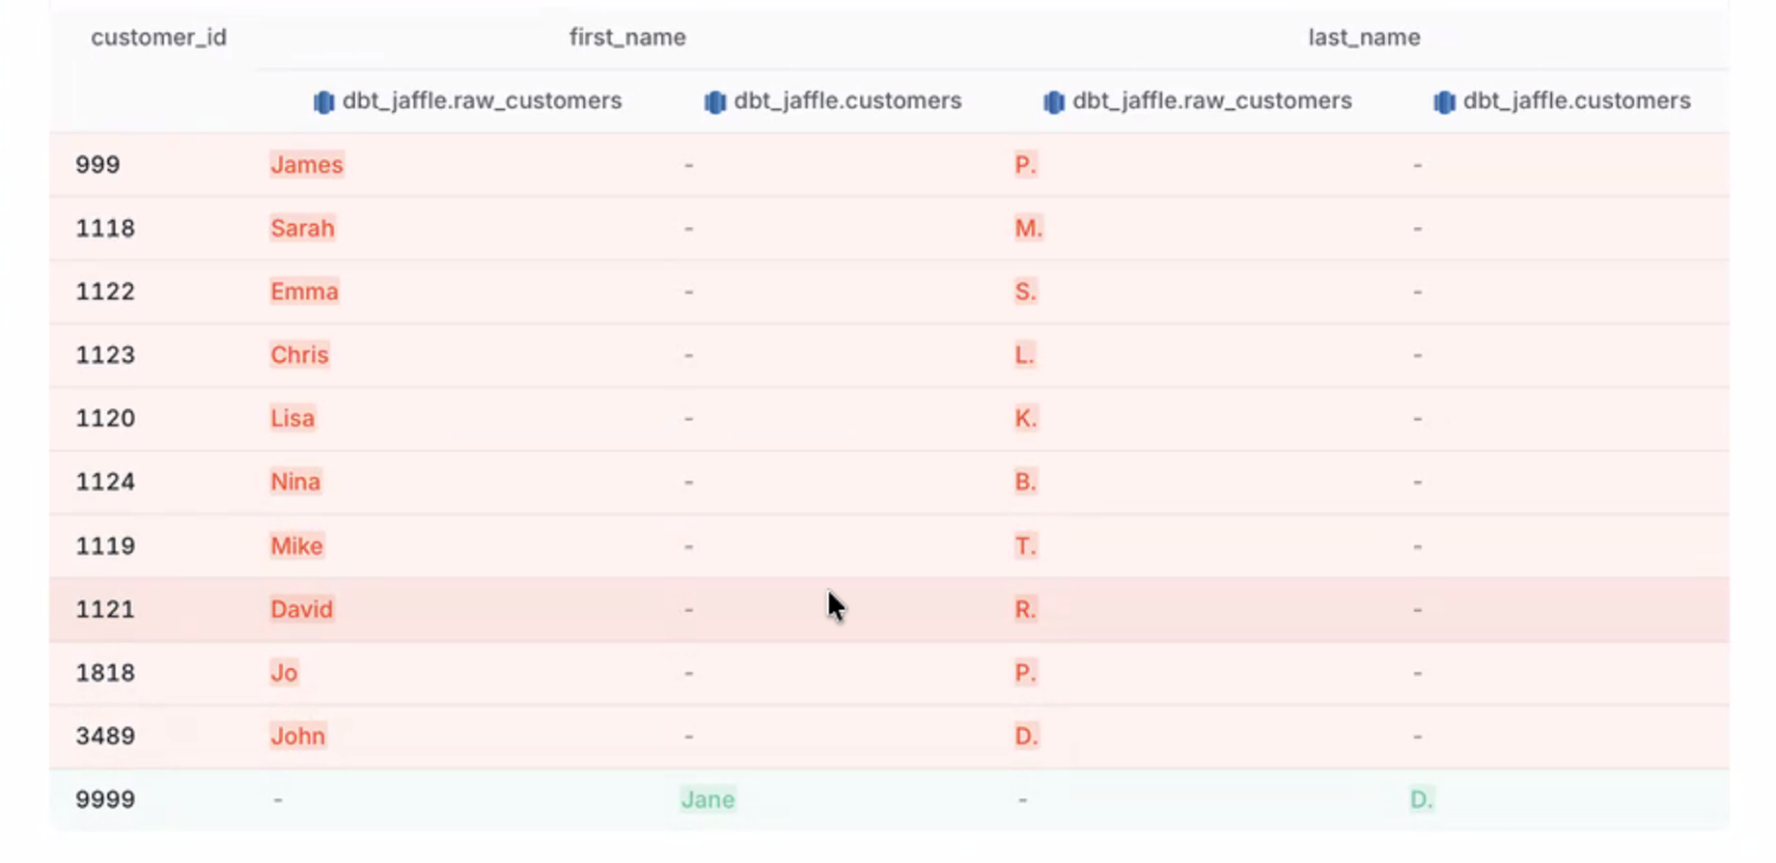Click customer ID 9999 cell
This screenshot has width=1776, height=863.
point(105,799)
